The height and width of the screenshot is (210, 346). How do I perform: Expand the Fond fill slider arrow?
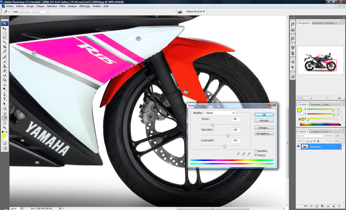(x=342, y=141)
